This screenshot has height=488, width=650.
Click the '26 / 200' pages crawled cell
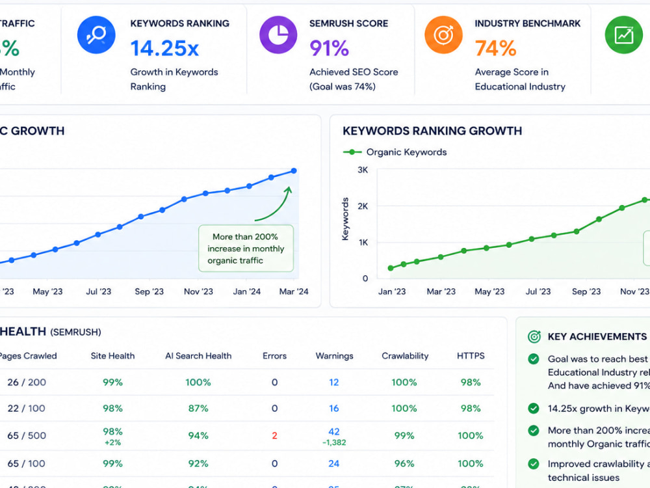pos(27,382)
